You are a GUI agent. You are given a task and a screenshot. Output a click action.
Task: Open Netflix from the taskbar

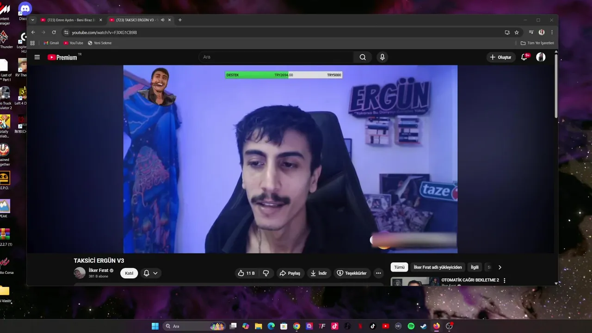coord(360,326)
